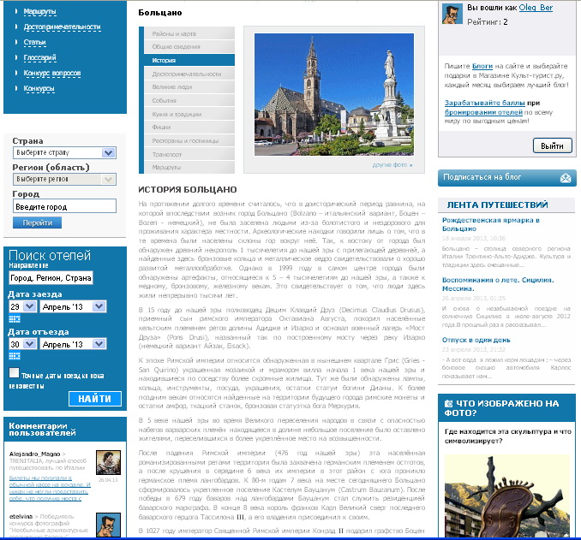Image resolution: width=581 pixels, height=540 pixels.
Task: Open Bolzano cathedral main photo
Action: coord(334,94)
